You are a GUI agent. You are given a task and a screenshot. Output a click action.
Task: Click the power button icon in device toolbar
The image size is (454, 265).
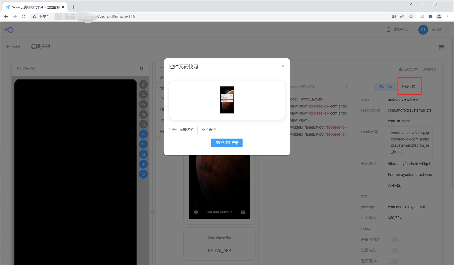point(143,174)
